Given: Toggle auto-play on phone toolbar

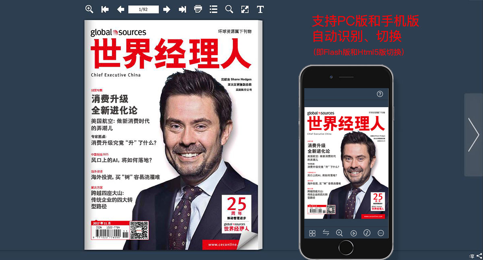Looking at the screenshot, I should (353, 233).
